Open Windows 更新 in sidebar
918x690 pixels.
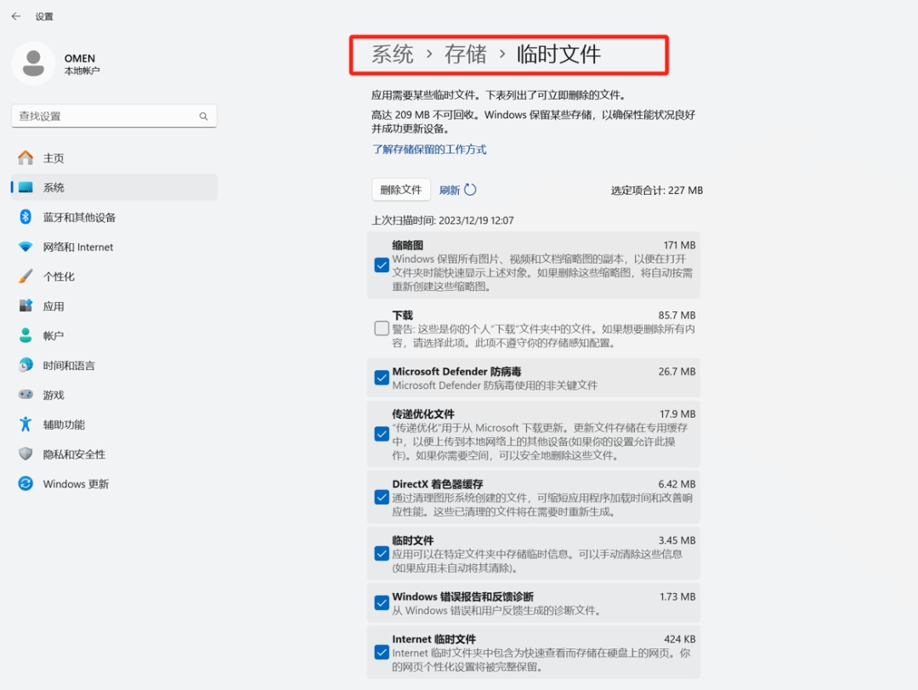(114, 483)
